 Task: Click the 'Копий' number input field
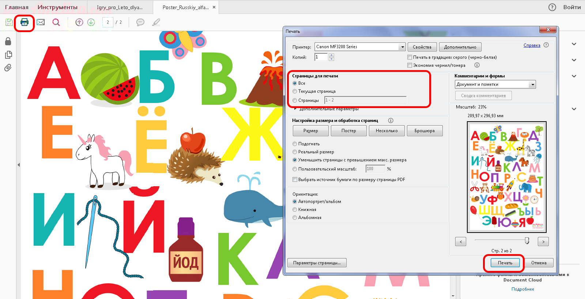321,57
